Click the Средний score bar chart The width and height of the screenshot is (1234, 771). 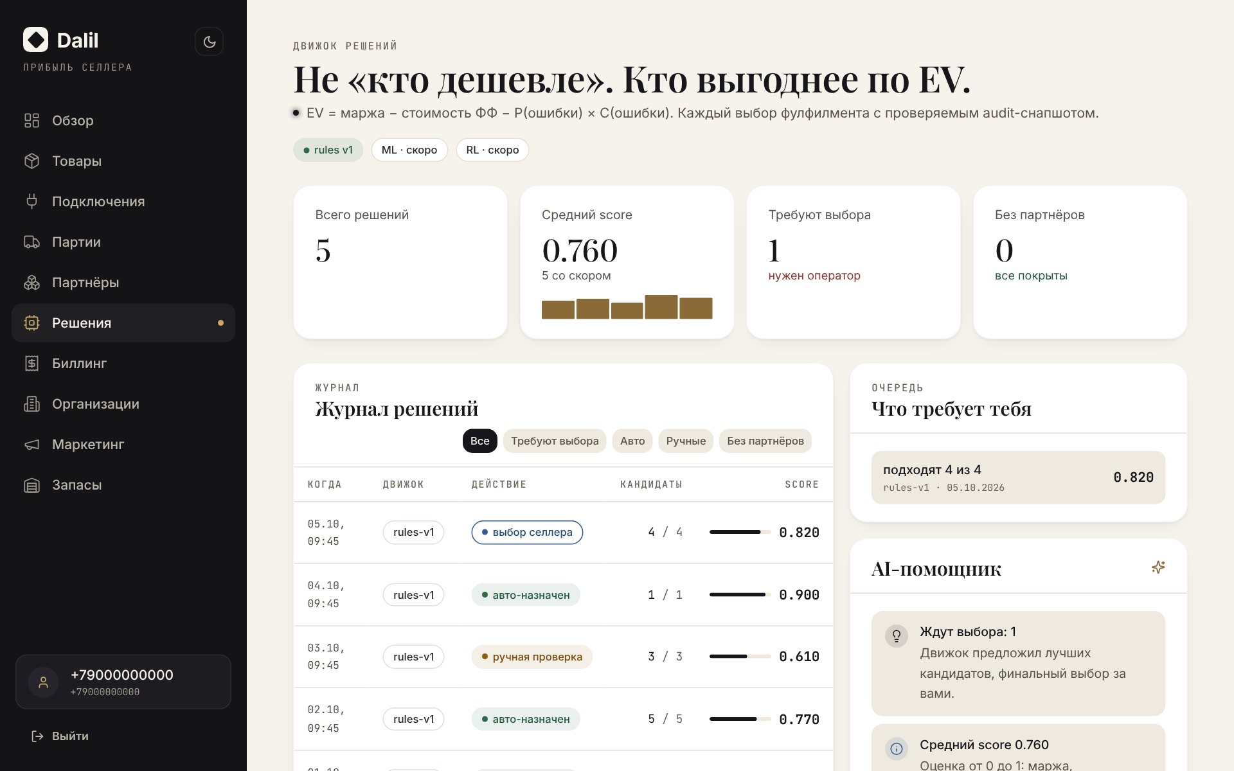[x=627, y=307]
